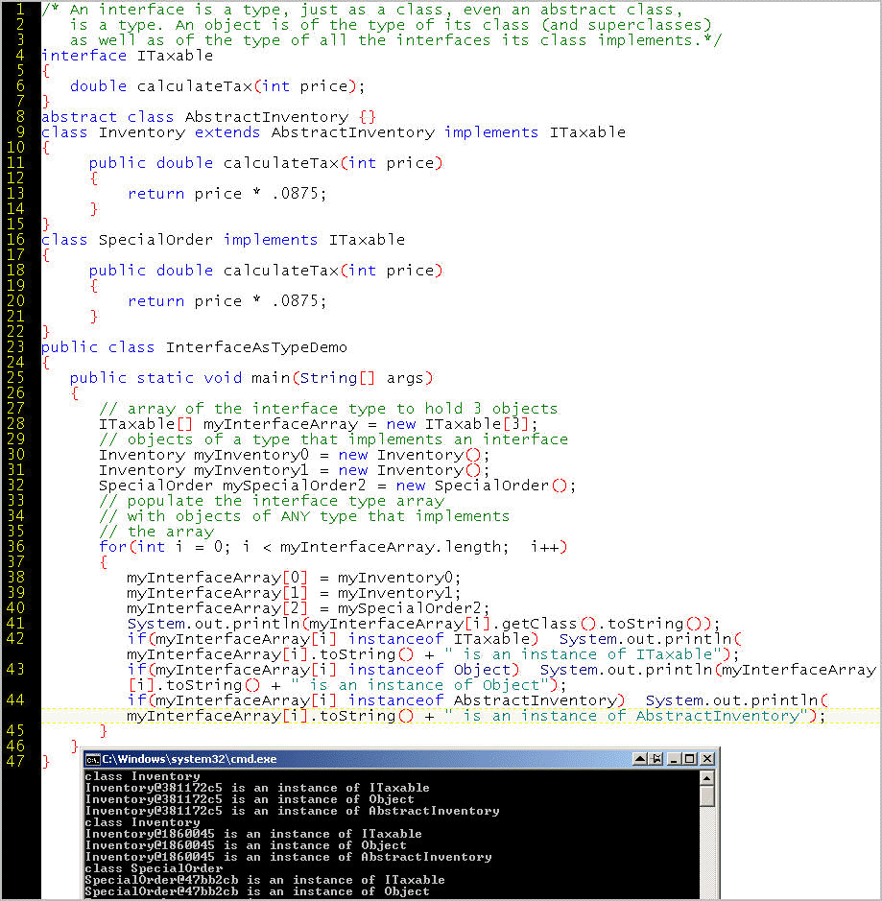Click output 'Inventory@381172c5 is an instance of ITaxable'
The height and width of the screenshot is (901, 882).
[x=257, y=788]
